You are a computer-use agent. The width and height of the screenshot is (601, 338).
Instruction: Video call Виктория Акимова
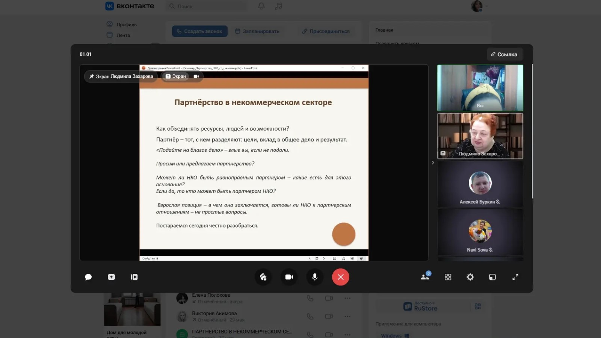(x=329, y=317)
